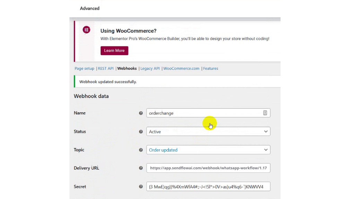Open the Features section link
Image resolution: width=355 pixels, height=199 pixels.
coord(210,68)
